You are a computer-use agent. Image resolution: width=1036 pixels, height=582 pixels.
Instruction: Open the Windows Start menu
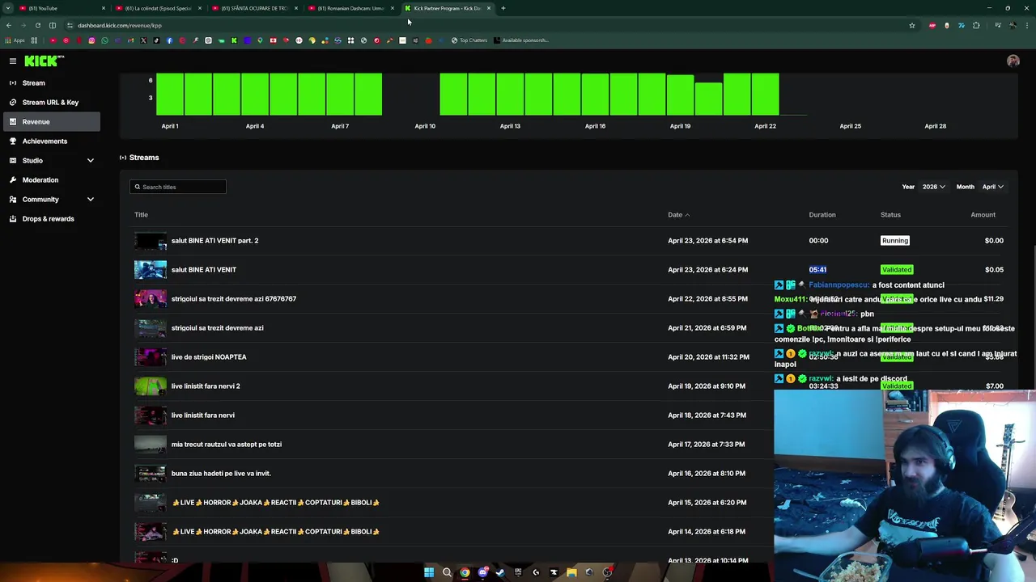tap(429, 572)
